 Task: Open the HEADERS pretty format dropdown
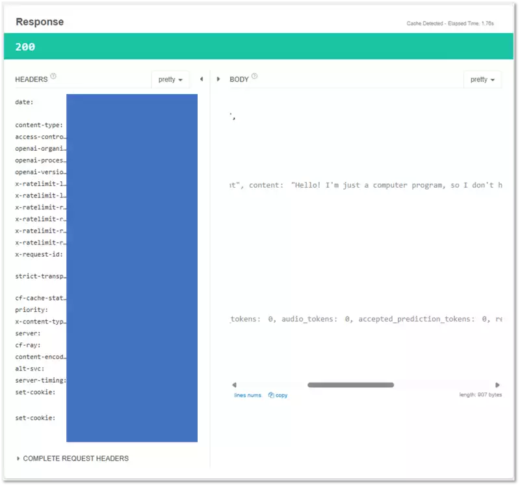pos(170,79)
